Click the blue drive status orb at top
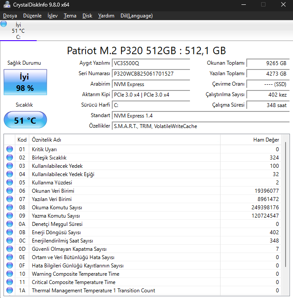 (3, 24)
